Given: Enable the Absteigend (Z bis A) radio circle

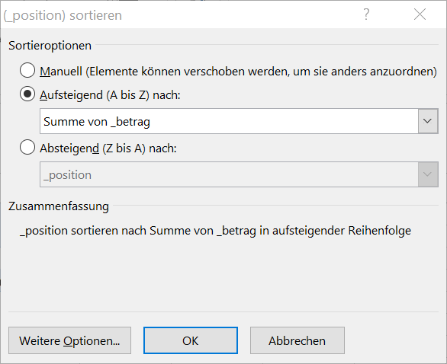Looking at the screenshot, I should (27, 148).
